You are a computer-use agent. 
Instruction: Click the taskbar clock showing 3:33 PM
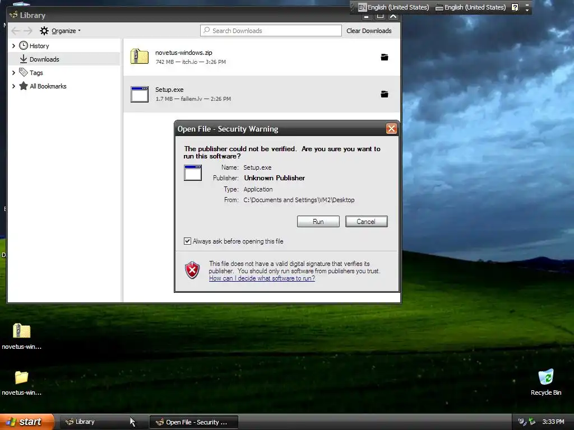click(553, 422)
